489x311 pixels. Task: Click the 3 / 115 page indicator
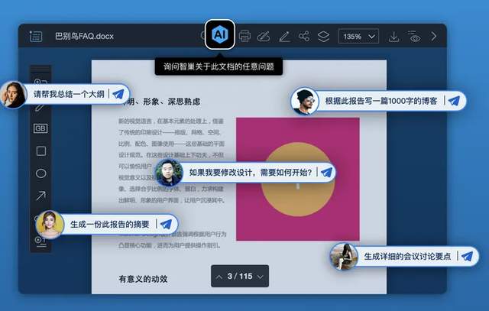click(240, 276)
